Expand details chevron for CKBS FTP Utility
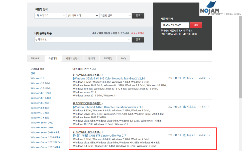The height and width of the screenshot is (151, 242). 209,135
